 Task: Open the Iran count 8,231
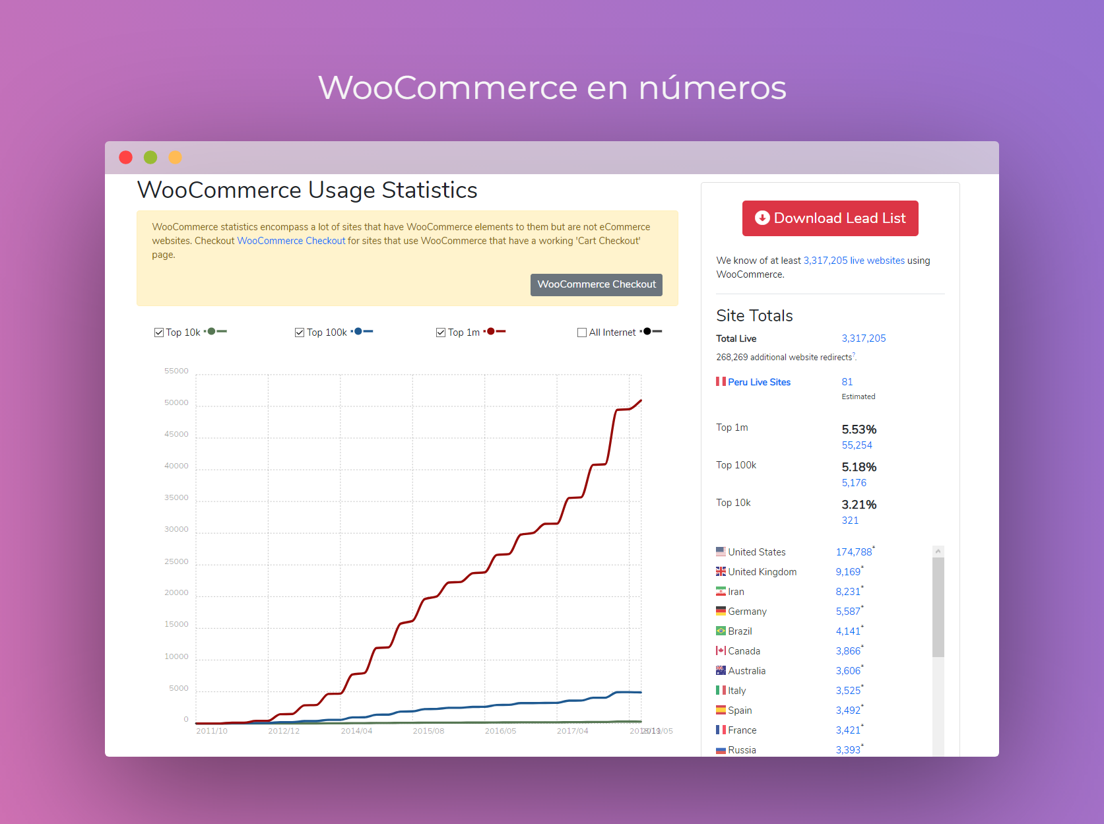click(x=848, y=592)
